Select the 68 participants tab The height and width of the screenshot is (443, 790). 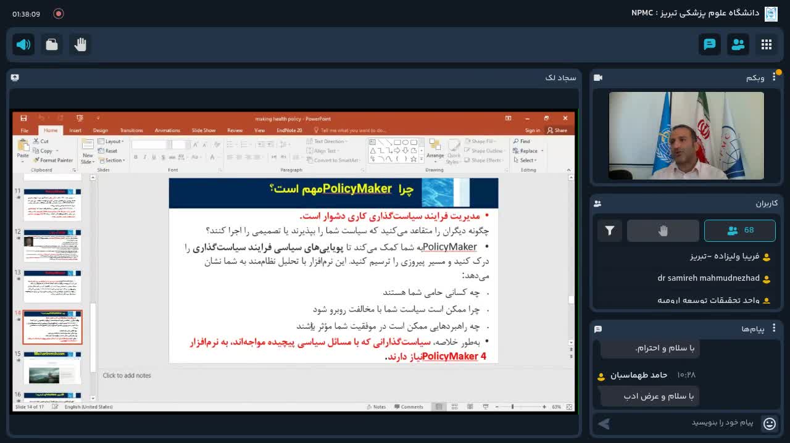740,231
